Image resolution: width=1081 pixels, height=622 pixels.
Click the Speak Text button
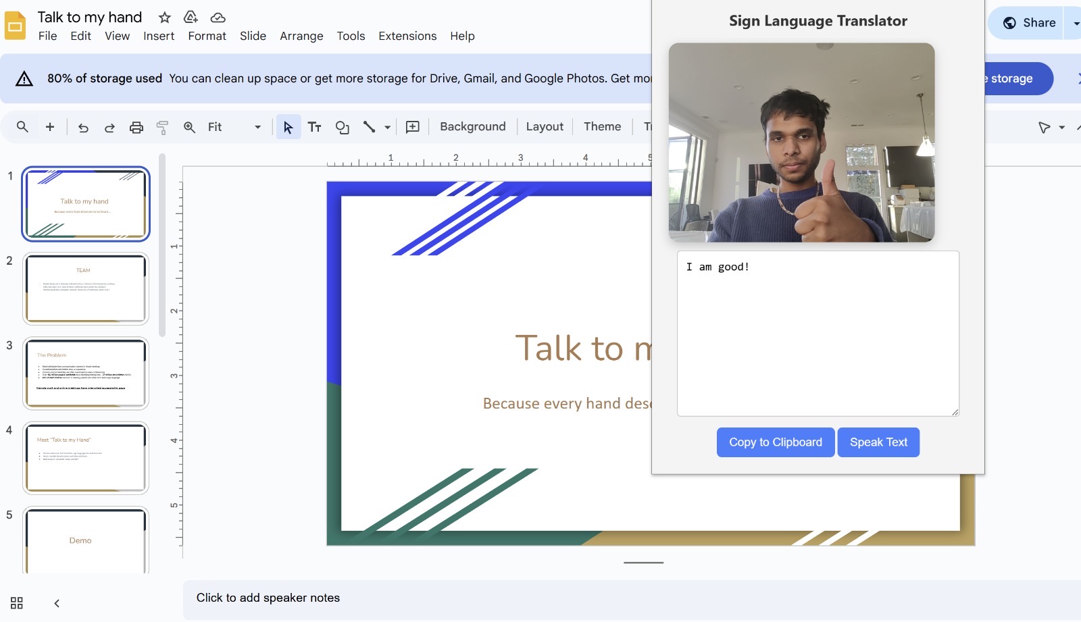878,442
